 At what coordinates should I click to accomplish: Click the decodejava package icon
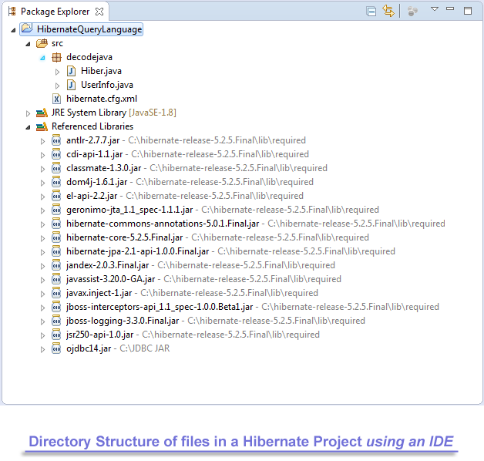pyautogui.click(x=56, y=57)
